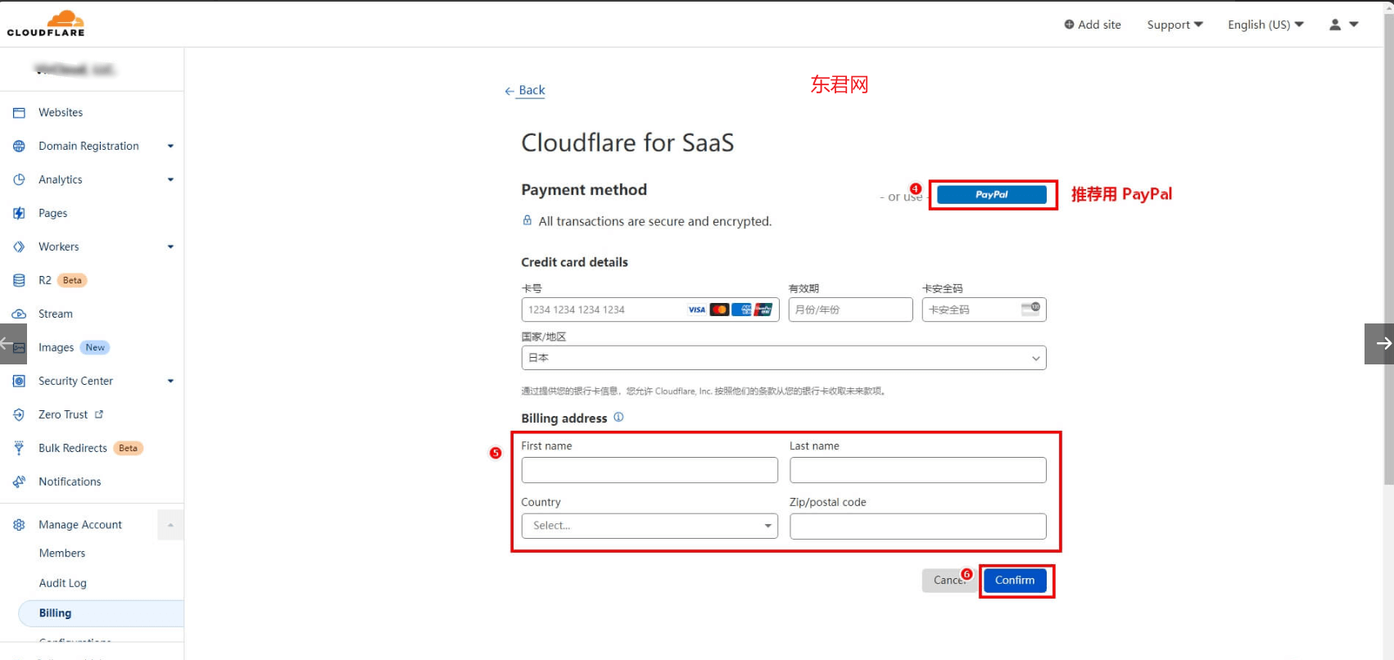The width and height of the screenshot is (1394, 660).
Task: Click the Visa card logo
Action: point(697,310)
